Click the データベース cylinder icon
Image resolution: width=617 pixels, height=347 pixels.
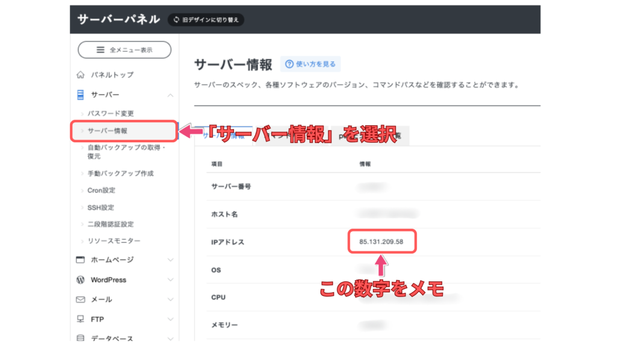point(80,339)
